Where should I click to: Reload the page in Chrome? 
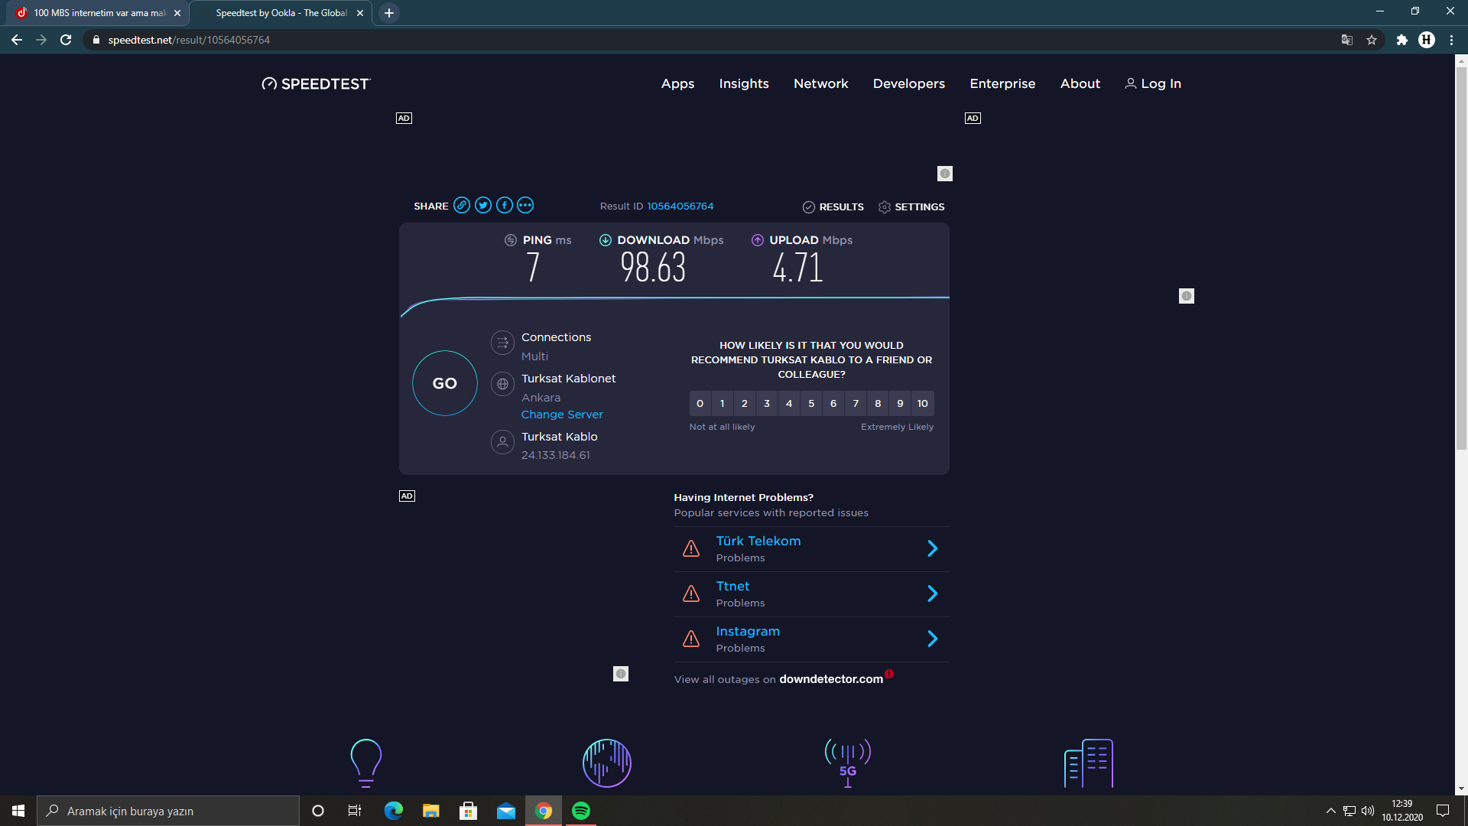[x=66, y=40]
